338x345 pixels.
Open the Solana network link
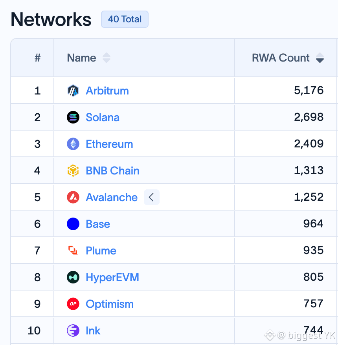tap(103, 117)
